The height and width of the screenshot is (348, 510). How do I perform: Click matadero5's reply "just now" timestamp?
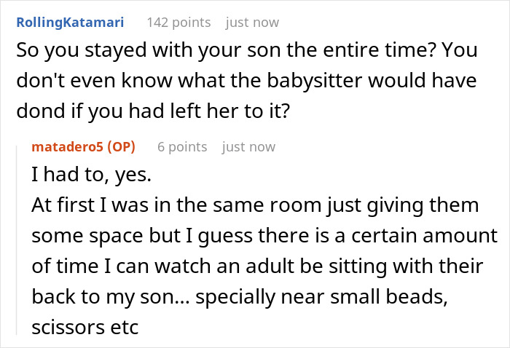coord(248,147)
